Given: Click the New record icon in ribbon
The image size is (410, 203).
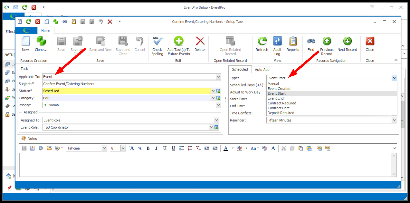Looking at the screenshot, I should tap(25, 44).
